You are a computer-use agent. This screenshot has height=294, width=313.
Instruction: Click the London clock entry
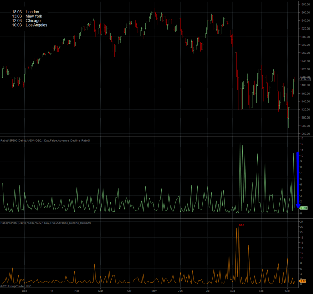coord(26,10)
